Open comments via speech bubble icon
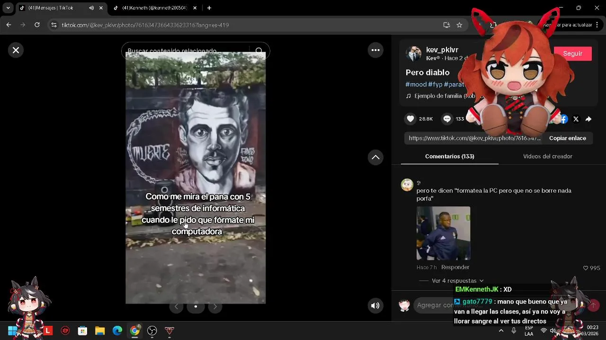The width and height of the screenshot is (606, 340). coord(447,119)
